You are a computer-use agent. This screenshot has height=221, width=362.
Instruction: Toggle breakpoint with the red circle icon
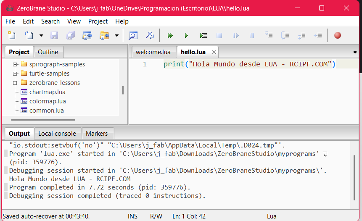[x=337, y=36]
